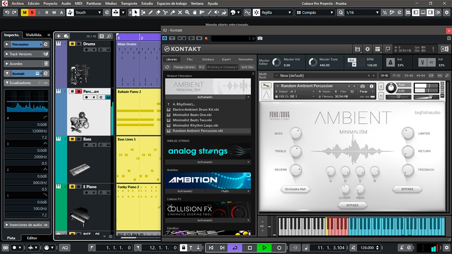452x254 pixels.
Task: Click the Redo arrow in toolbar
Action: point(14,12)
